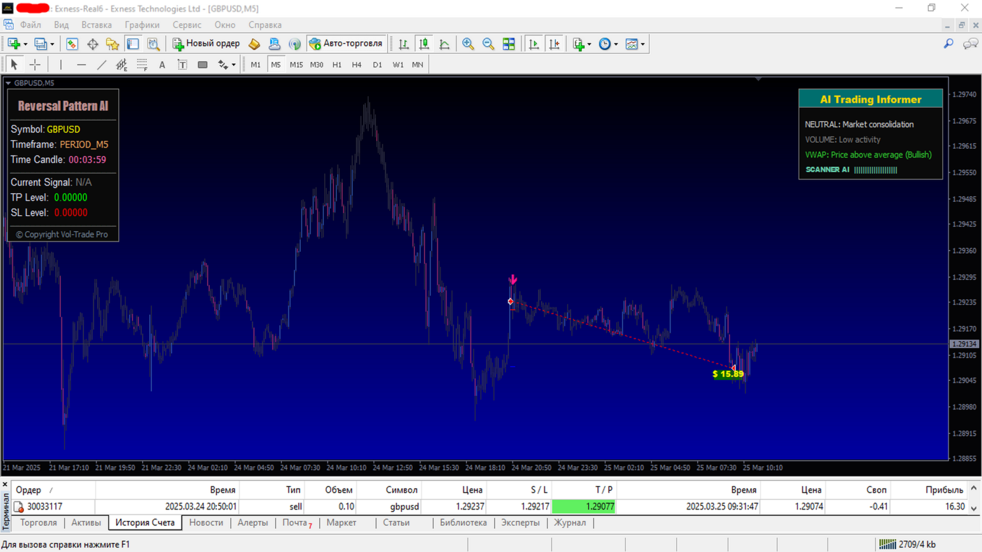The width and height of the screenshot is (982, 552).
Task: Toggle the Market Watch window icon
Action: pos(72,44)
